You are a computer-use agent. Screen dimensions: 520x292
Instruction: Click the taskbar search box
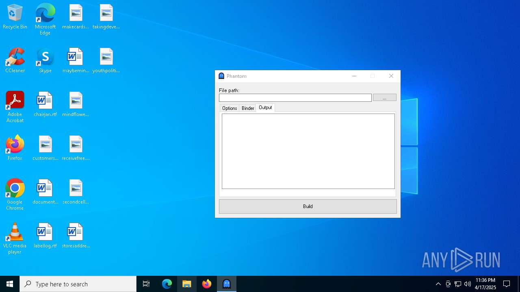(78, 284)
